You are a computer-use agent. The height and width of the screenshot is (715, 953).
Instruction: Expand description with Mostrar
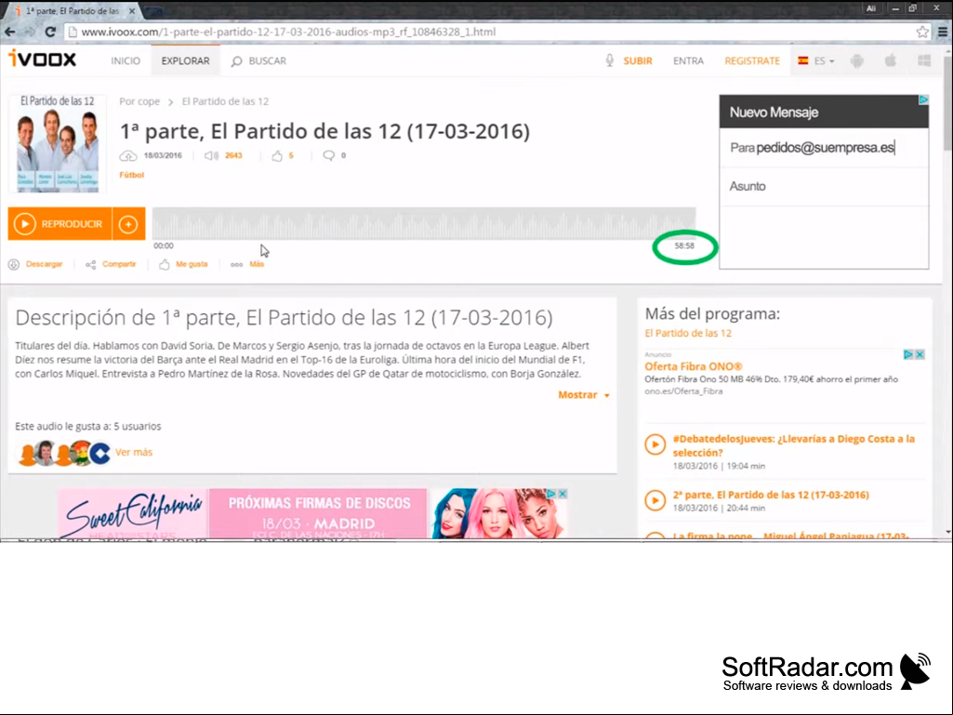point(584,395)
